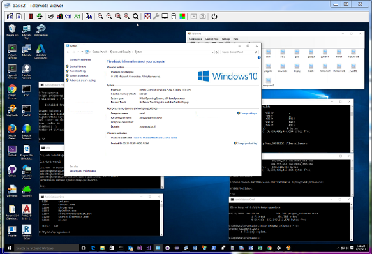The height and width of the screenshot is (254, 372).
Task: Select the Git Shell desktop icon
Action: pos(12,151)
